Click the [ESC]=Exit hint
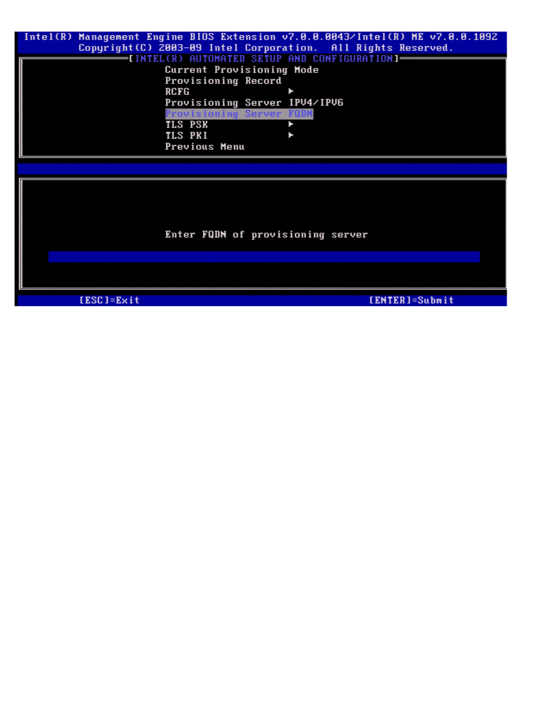 coord(109,300)
